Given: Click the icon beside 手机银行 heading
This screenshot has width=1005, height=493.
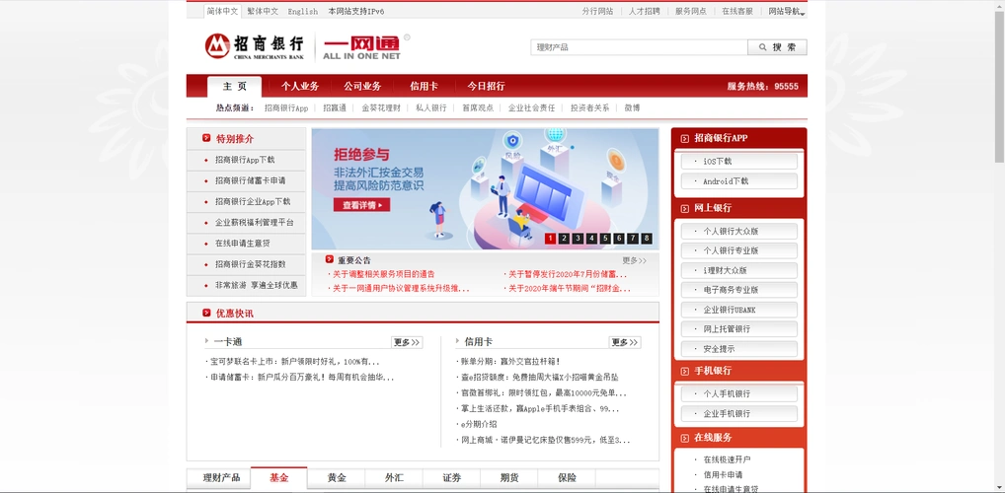Looking at the screenshot, I should tap(685, 372).
